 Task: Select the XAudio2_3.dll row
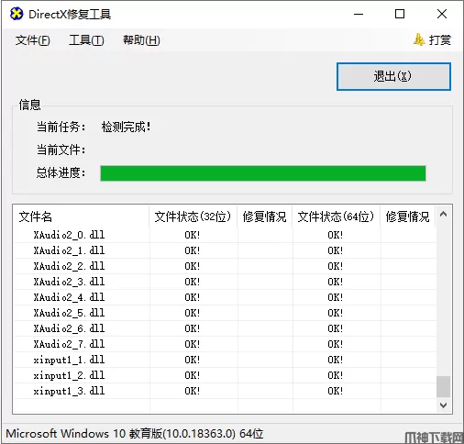pos(225,282)
